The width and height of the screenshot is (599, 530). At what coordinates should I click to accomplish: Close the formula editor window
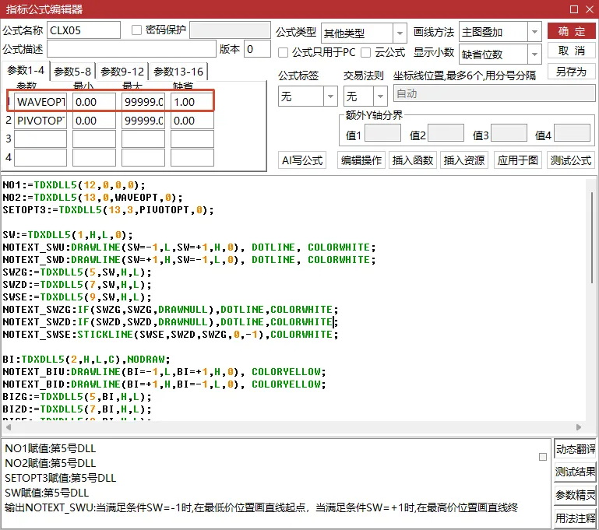[x=590, y=9]
